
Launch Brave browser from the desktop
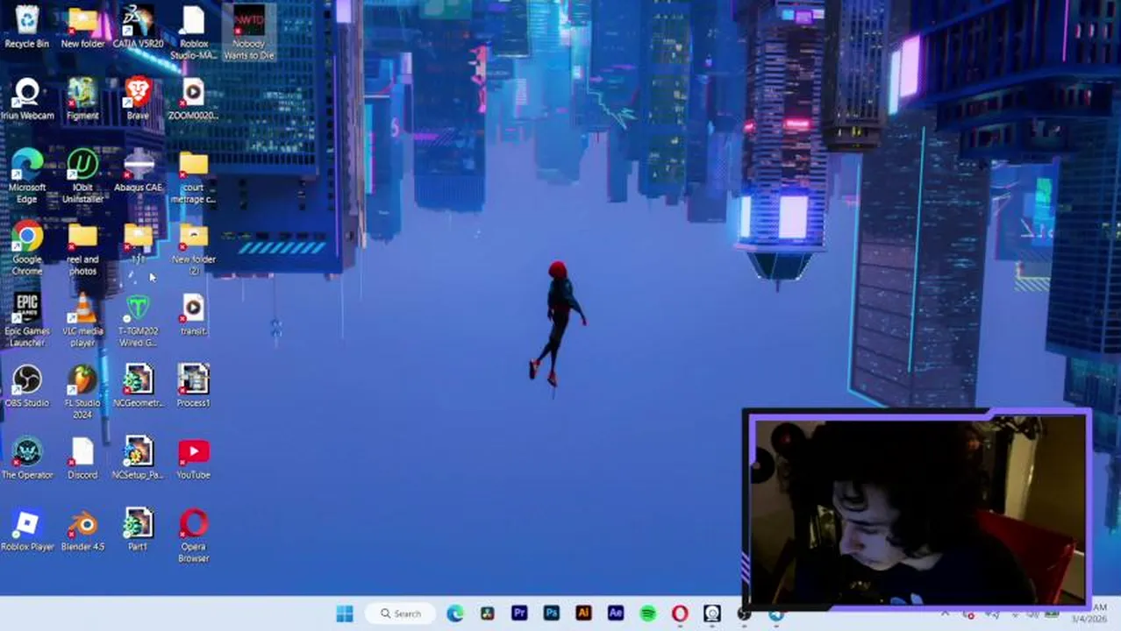(x=138, y=99)
